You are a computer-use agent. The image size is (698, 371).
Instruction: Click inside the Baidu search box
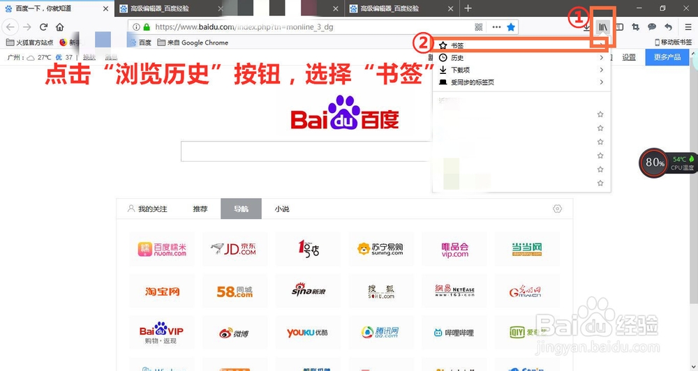(306, 151)
